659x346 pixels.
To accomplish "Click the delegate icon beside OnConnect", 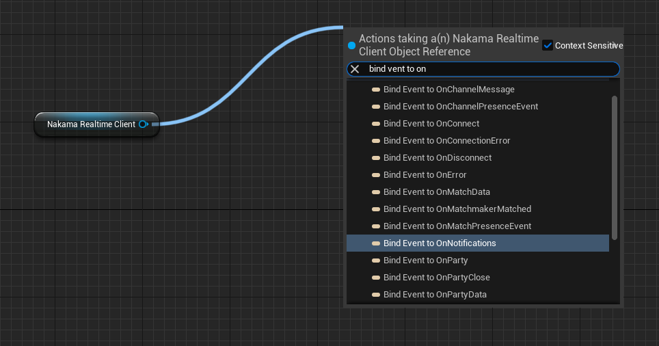I will (x=375, y=124).
